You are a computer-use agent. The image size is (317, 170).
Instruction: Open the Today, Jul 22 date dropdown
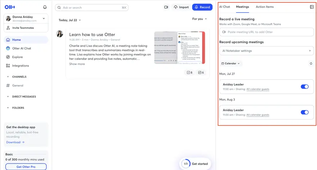pyautogui.click(x=70, y=20)
